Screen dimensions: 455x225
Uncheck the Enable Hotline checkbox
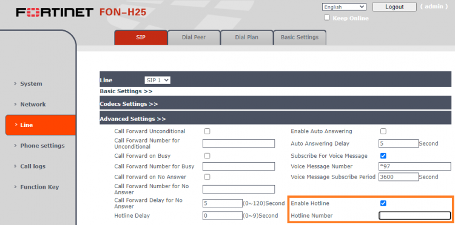click(383, 203)
